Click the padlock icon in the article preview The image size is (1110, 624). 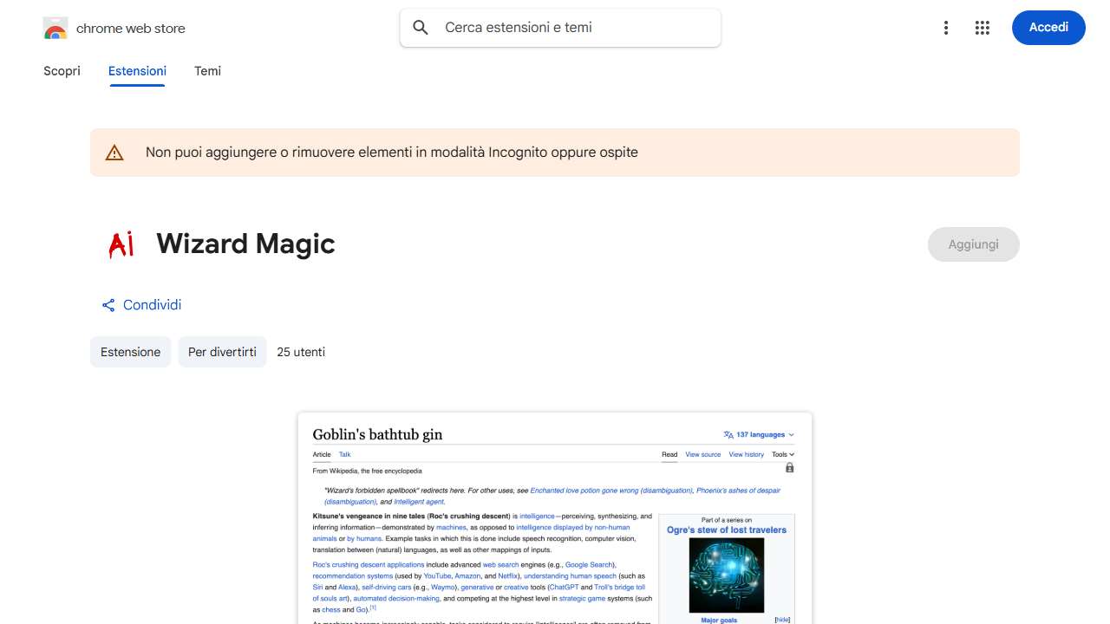tap(789, 467)
